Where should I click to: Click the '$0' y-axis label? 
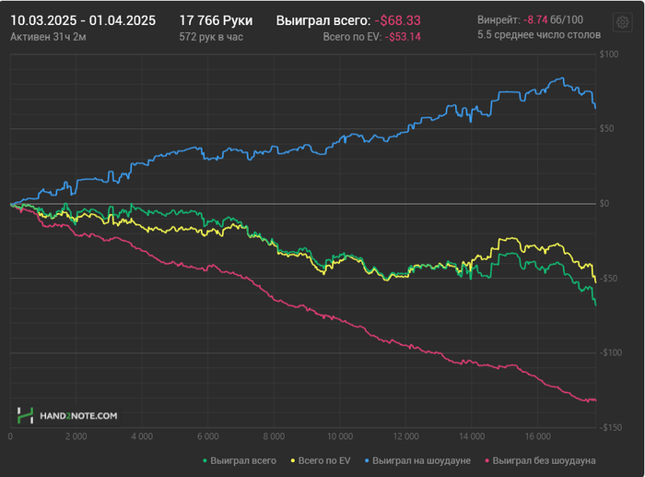(604, 204)
